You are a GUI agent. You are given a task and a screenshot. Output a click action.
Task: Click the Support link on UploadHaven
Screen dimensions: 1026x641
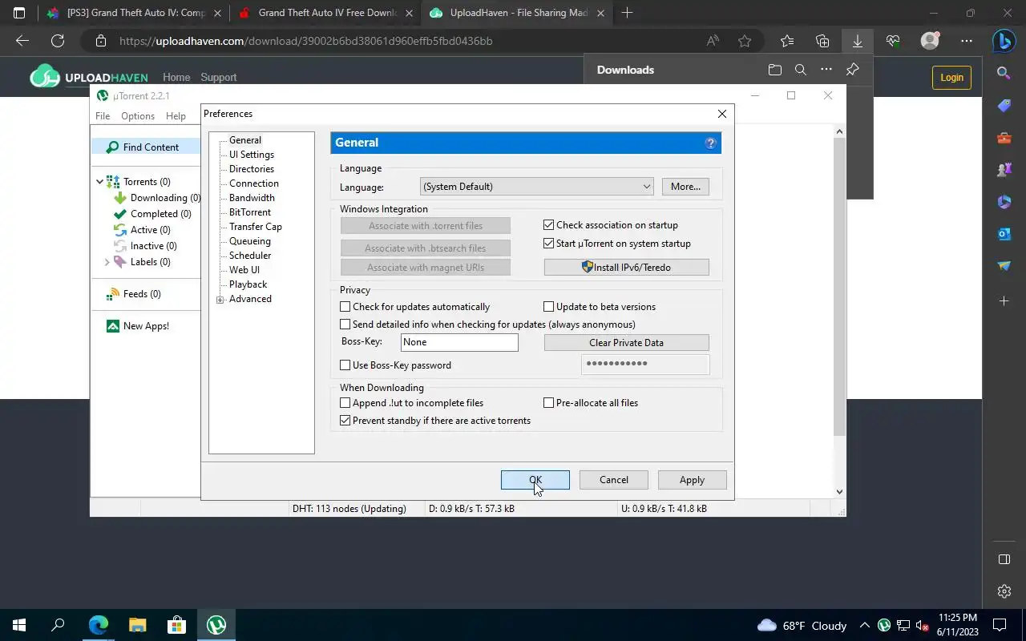(x=219, y=78)
